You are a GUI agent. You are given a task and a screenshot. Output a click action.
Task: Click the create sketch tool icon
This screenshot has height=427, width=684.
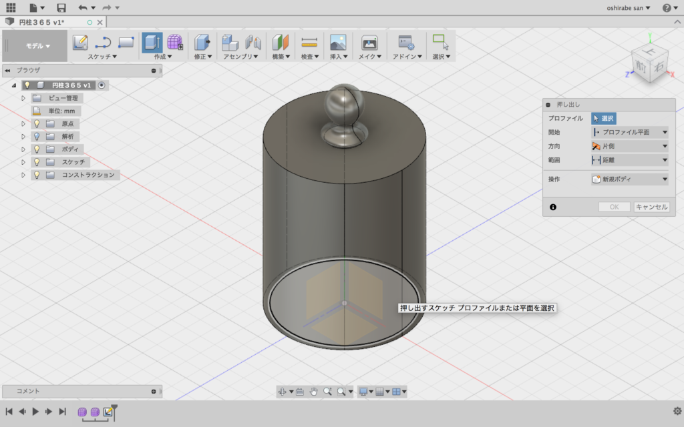coord(80,42)
